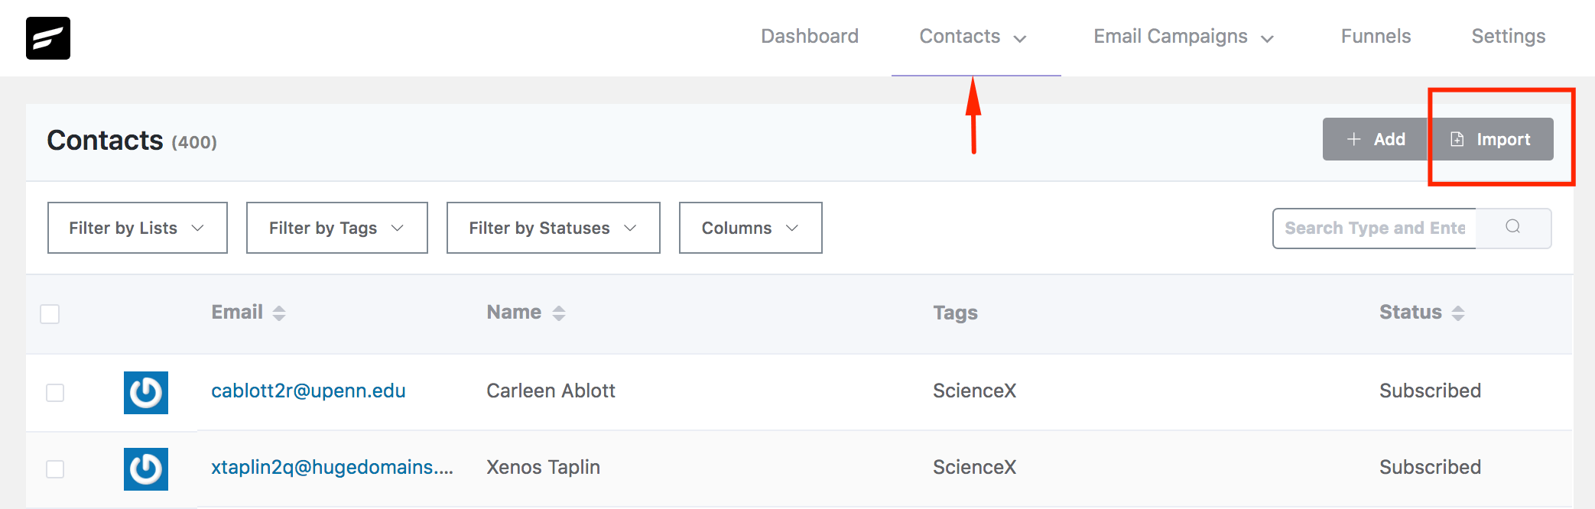The image size is (1595, 509).
Task: Open the Email Campaigns menu
Action: pos(1184,37)
